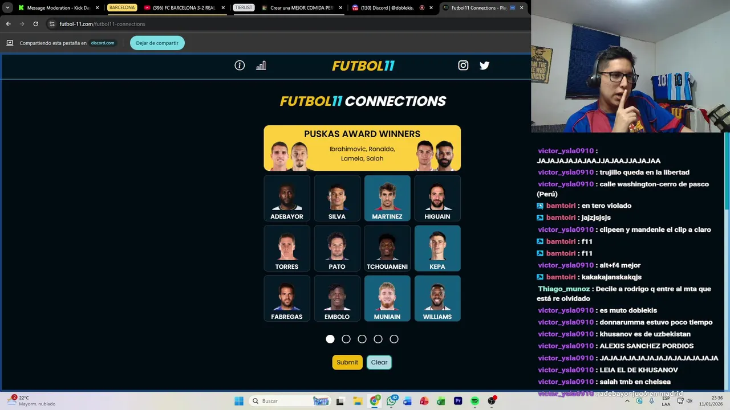Click the microphone tray icon
Viewport: 730px width, 410px height.
pos(651,401)
